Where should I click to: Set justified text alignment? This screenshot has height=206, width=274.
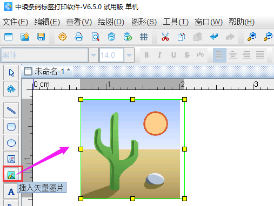[260, 55]
